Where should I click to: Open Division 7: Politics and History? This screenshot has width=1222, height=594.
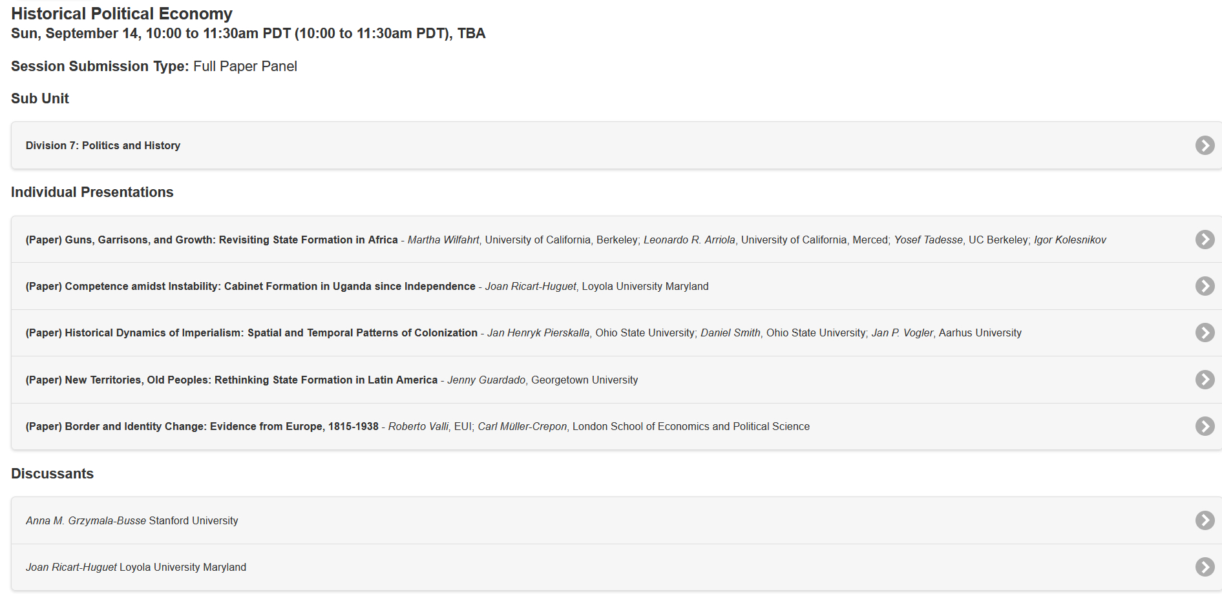coord(103,146)
